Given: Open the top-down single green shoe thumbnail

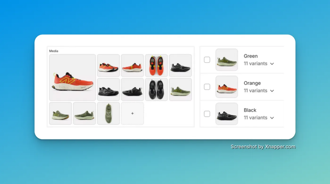Looking at the screenshot, I should pyautogui.click(x=108, y=113).
